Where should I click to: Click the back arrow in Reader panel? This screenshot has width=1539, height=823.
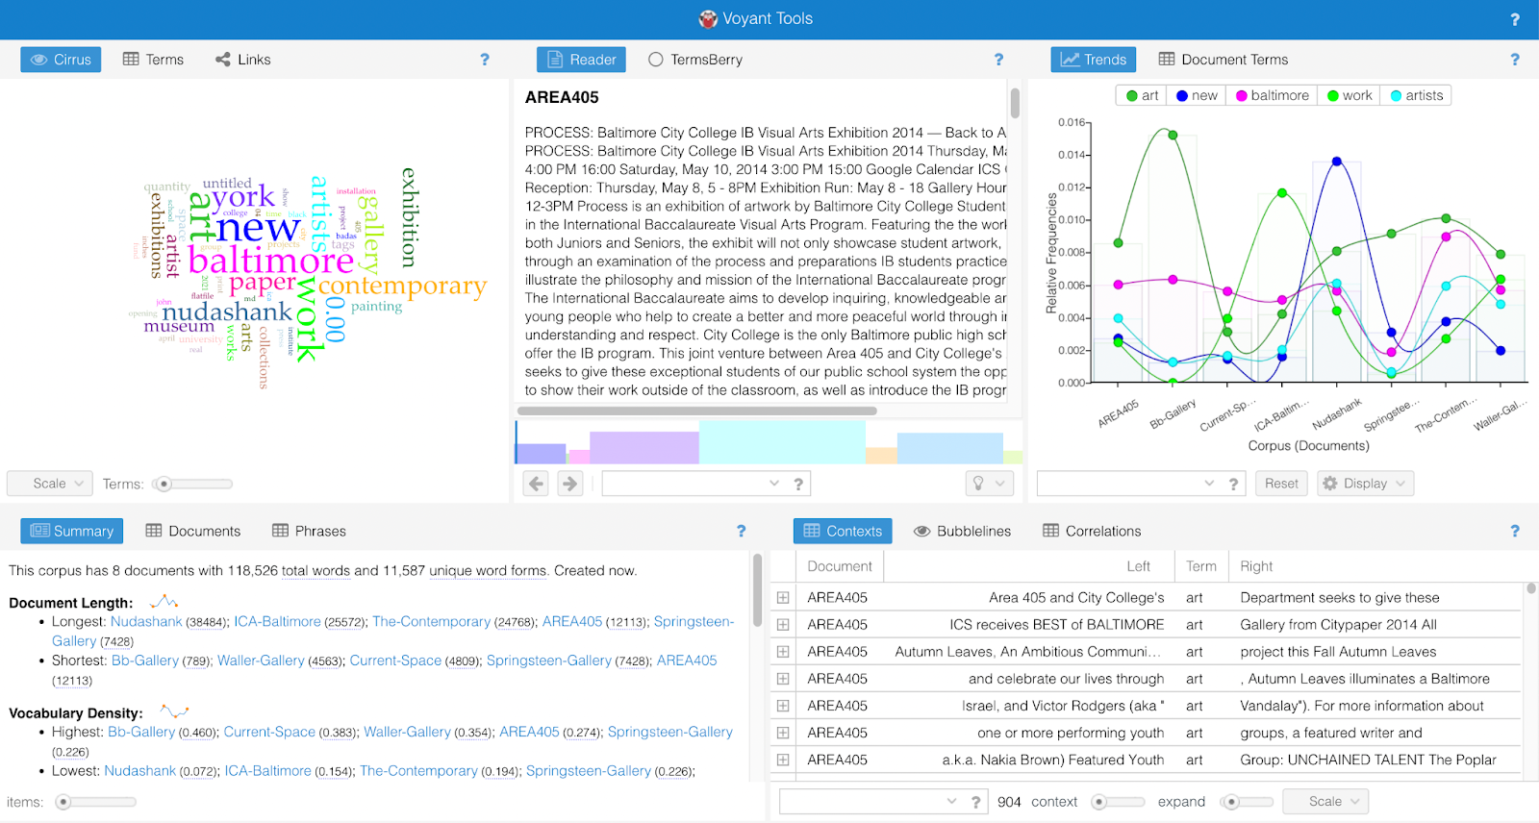coord(537,484)
